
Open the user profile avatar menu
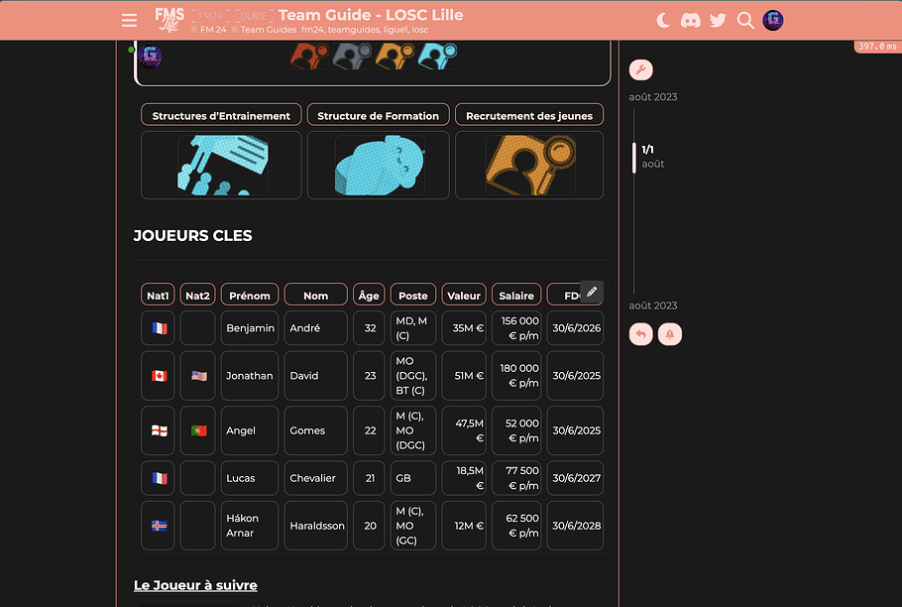click(773, 20)
